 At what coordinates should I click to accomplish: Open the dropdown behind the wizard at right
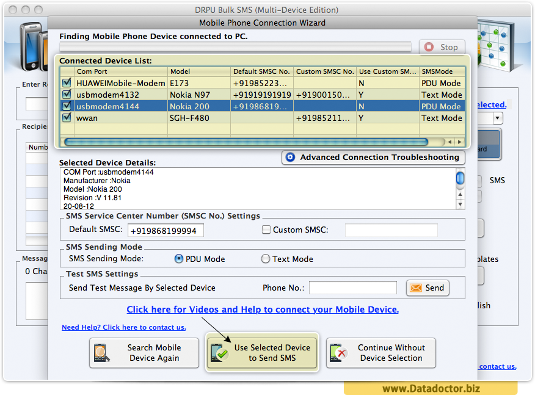[x=497, y=118]
